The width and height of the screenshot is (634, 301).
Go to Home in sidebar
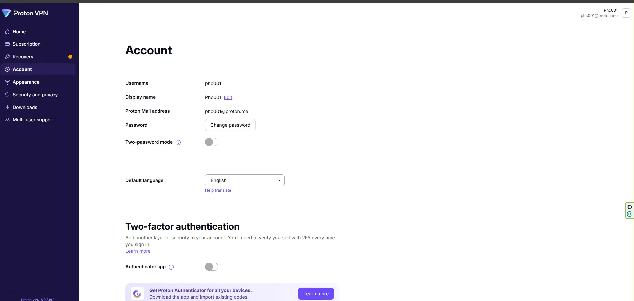pos(38,32)
